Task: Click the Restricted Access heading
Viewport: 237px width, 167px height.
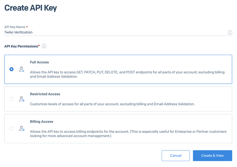Action: 45,94
